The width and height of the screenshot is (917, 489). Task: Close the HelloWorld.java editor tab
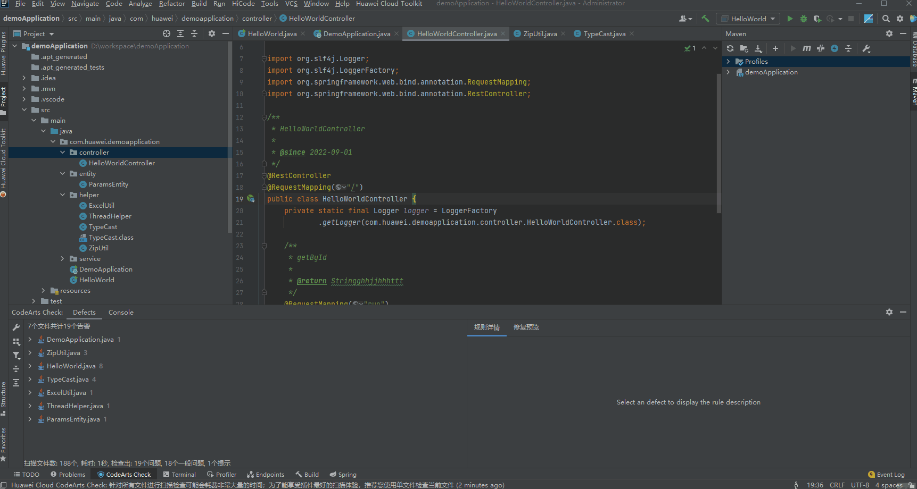[303, 33]
